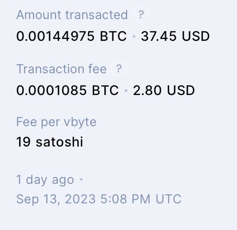Open the Amount transacted help icon

tap(141, 15)
